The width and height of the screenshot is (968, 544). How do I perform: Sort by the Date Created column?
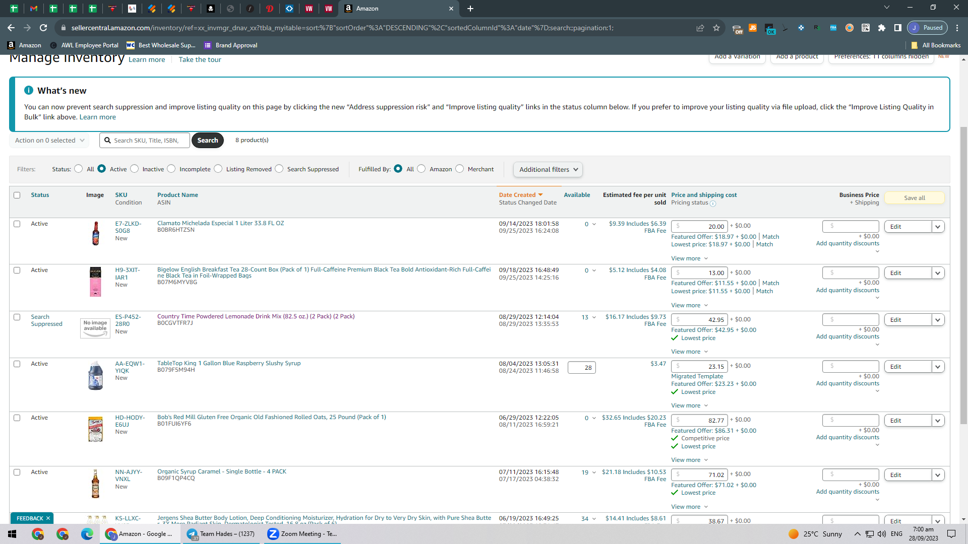pos(521,195)
